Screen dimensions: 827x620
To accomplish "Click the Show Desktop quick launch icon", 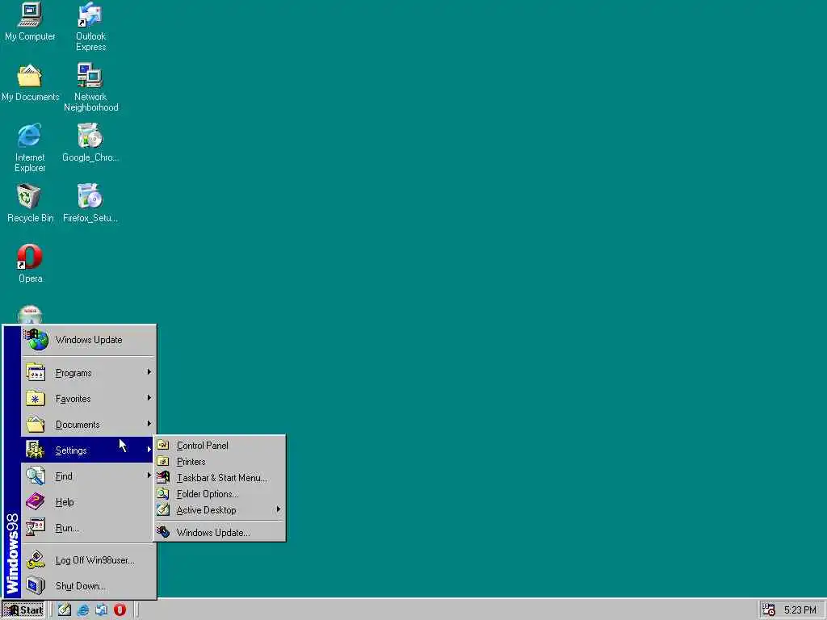I will (x=65, y=610).
